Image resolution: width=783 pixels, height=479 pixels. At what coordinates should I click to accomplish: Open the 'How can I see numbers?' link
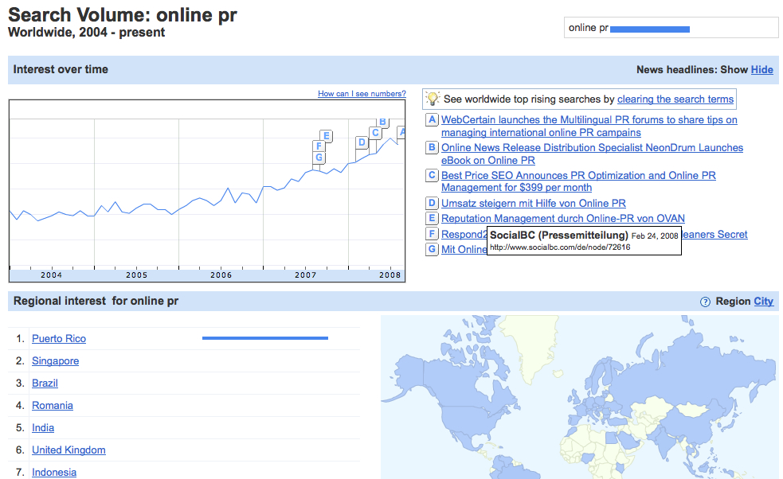(362, 94)
